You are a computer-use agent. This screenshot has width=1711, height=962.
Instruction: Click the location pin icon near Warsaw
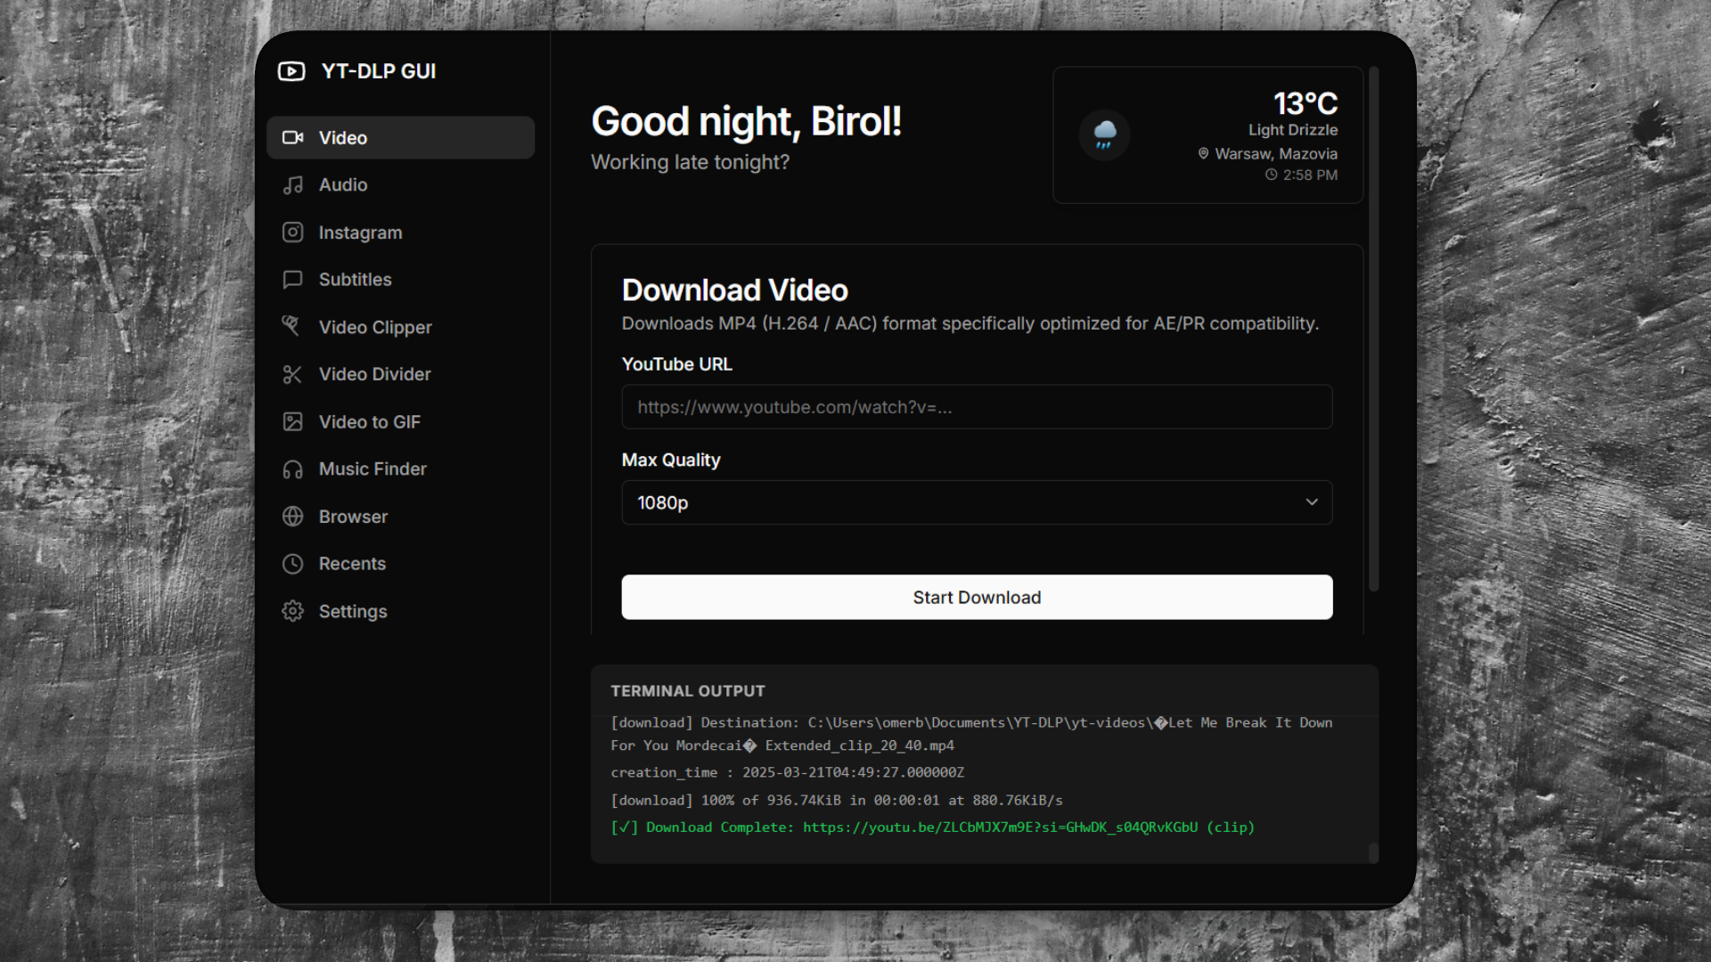[1203, 154]
